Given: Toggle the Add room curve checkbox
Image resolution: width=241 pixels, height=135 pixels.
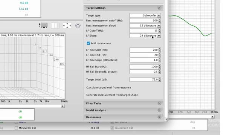Looking at the screenshot, I should click(x=88, y=43).
